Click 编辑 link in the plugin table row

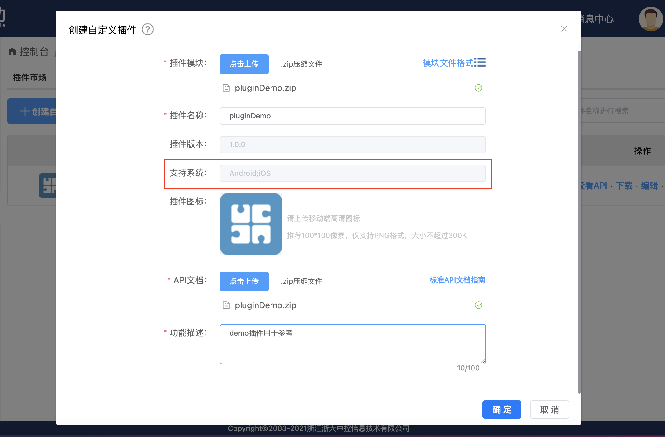click(649, 186)
